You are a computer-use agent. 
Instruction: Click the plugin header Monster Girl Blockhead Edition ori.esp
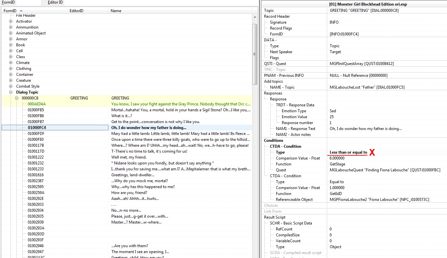pos(368,4)
